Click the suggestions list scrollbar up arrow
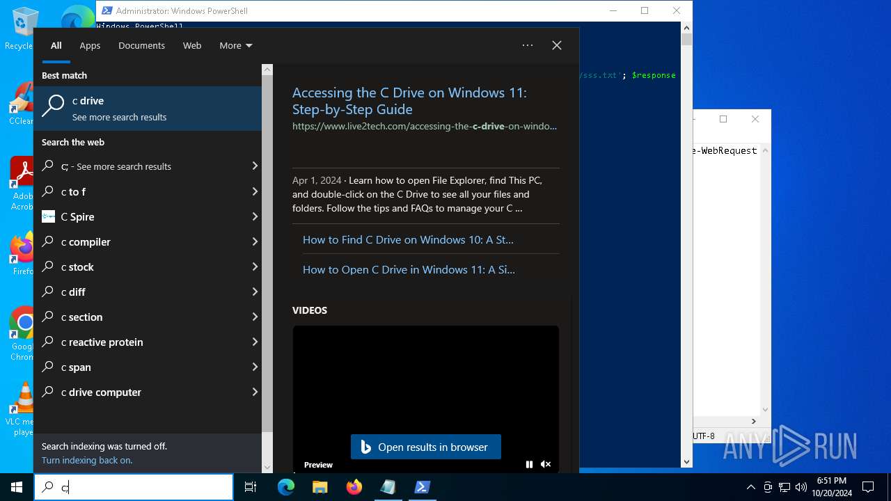The height and width of the screenshot is (501, 891). [x=267, y=70]
